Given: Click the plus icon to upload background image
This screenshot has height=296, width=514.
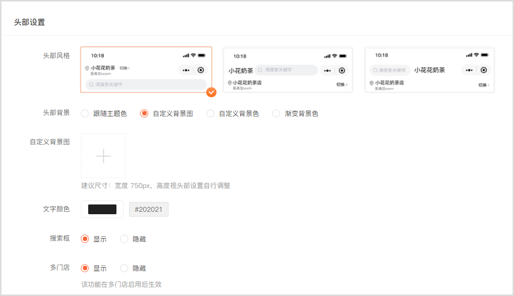Looking at the screenshot, I should tap(103, 156).
